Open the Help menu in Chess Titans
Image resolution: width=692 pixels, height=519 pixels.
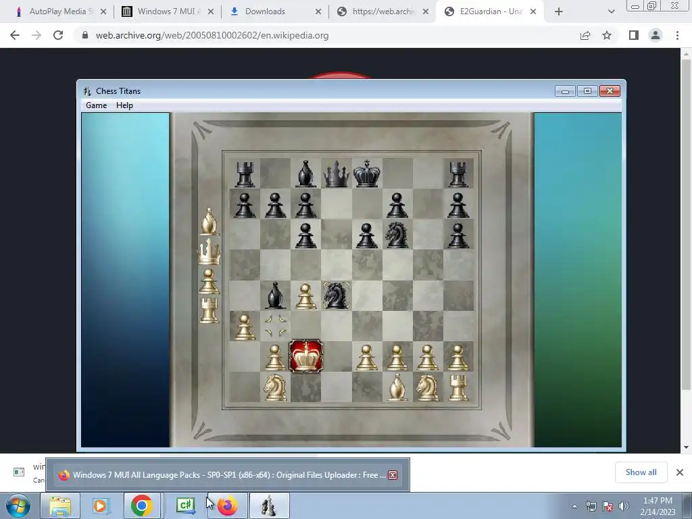124,105
